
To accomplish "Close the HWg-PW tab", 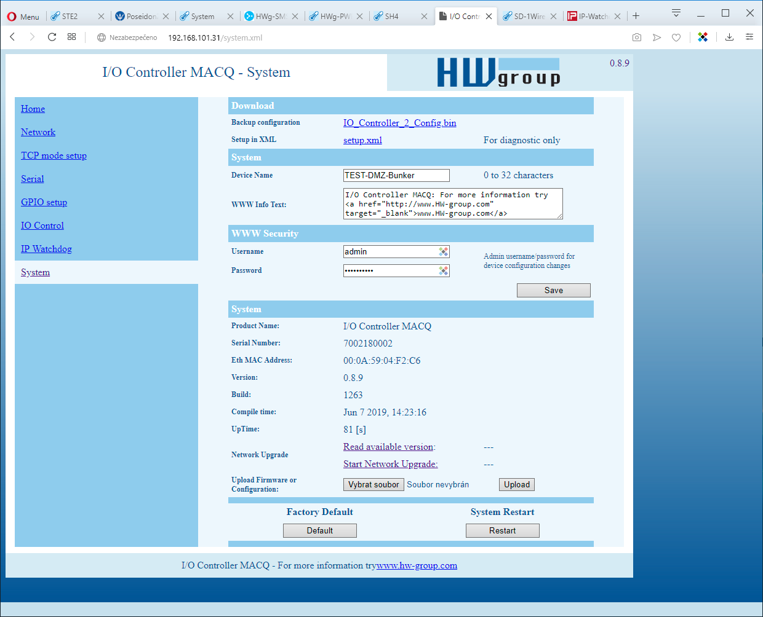I will [359, 17].
